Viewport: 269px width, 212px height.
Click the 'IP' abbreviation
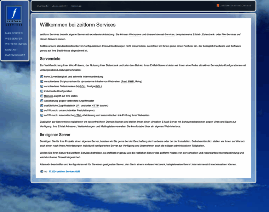tap(78, 106)
